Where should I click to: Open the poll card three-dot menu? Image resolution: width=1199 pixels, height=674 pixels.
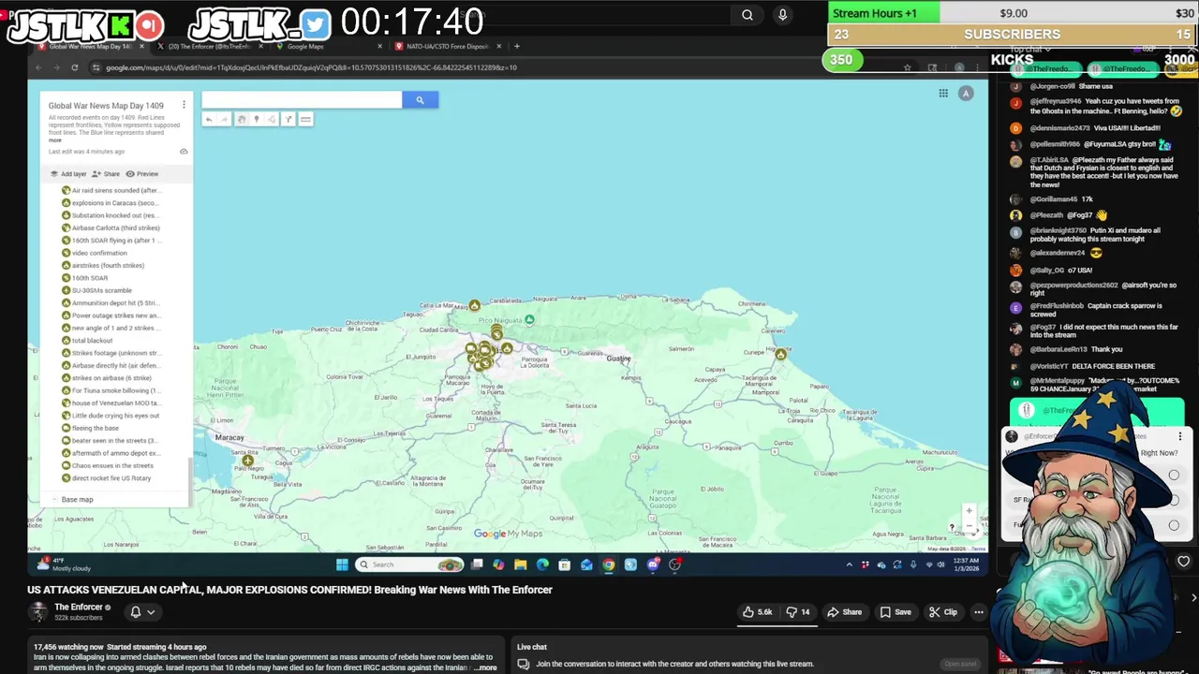[x=1179, y=436]
